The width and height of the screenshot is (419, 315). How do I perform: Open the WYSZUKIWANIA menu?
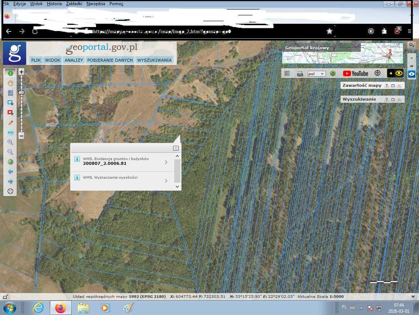154,60
